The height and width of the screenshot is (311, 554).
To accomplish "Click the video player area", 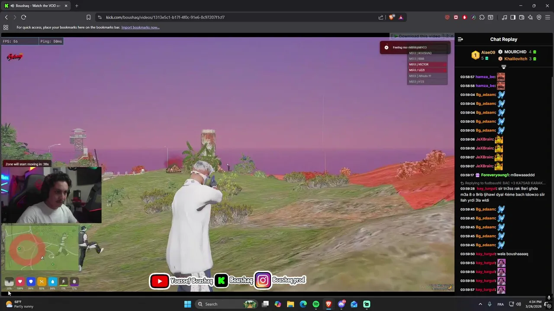I will (x=227, y=164).
